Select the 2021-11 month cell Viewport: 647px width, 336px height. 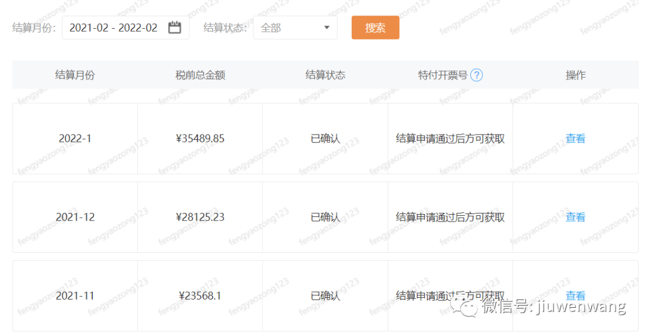pos(75,296)
